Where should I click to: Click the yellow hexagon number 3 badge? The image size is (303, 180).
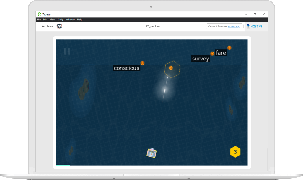(235, 152)
